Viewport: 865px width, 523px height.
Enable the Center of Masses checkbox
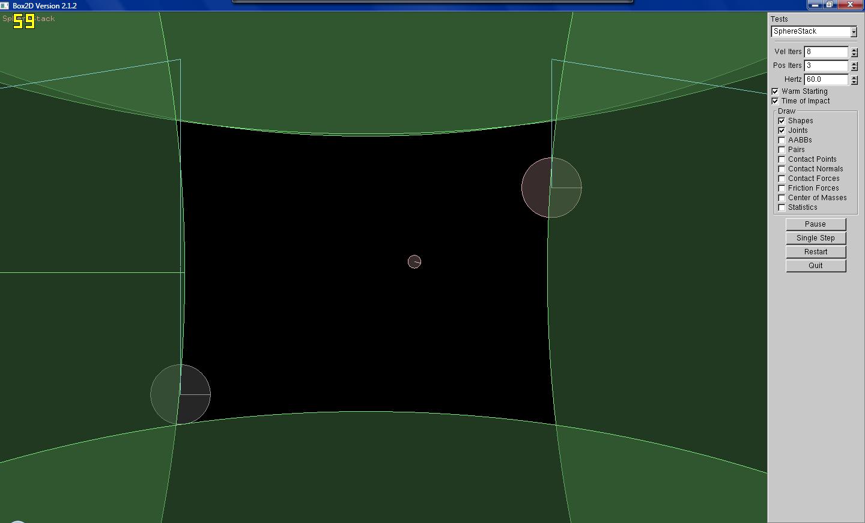[x=782, y=198]
